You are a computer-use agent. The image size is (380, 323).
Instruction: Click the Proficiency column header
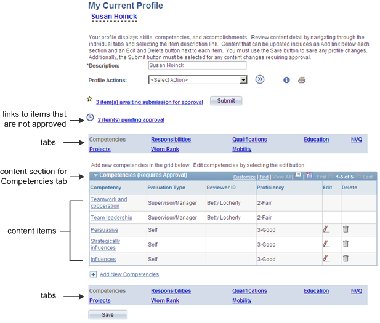[270, 188]
